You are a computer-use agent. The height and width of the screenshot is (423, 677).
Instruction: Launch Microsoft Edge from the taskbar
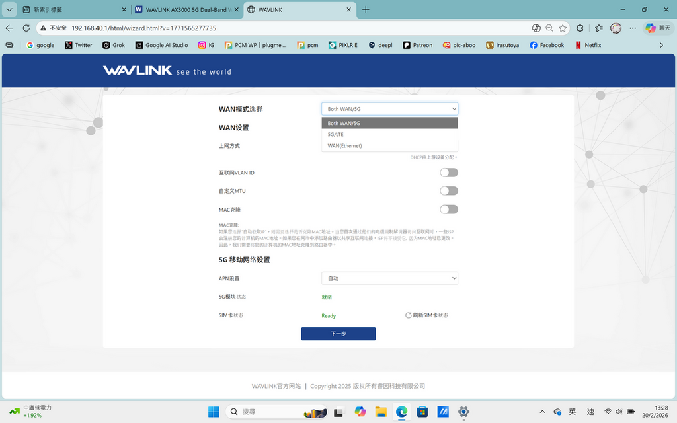[x=401, y=411]
